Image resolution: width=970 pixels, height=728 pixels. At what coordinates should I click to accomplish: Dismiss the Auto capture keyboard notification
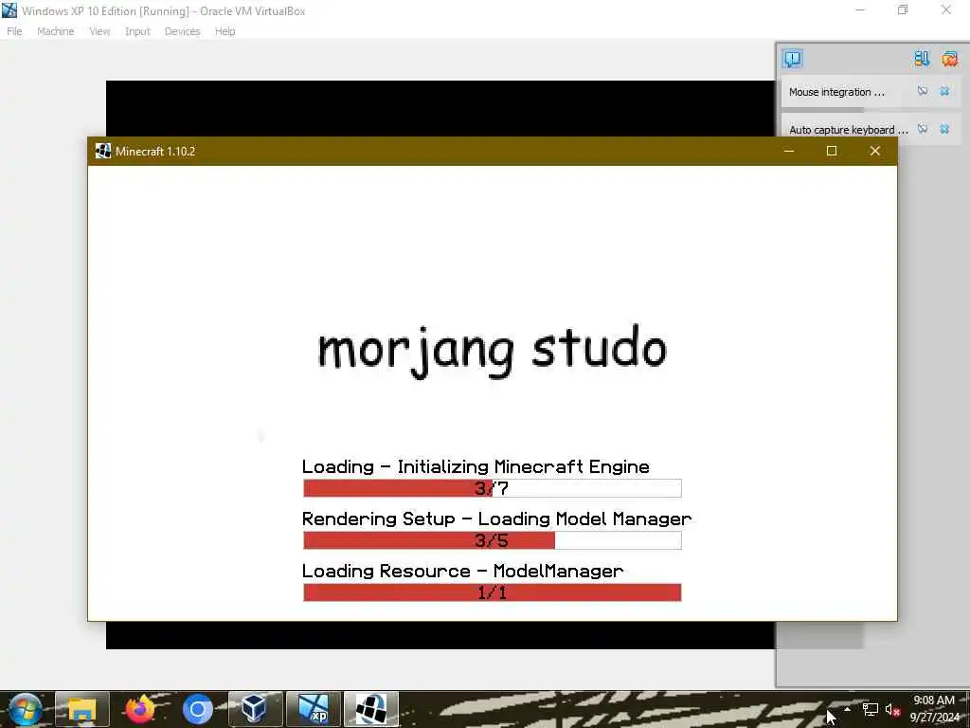point(944,129)
